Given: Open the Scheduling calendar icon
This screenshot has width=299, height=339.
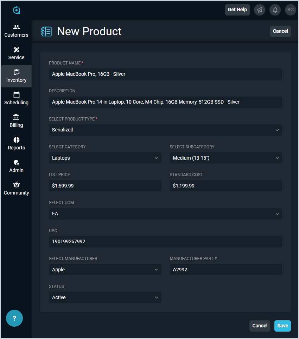Looking at the screenshot, I should [16, 98].
